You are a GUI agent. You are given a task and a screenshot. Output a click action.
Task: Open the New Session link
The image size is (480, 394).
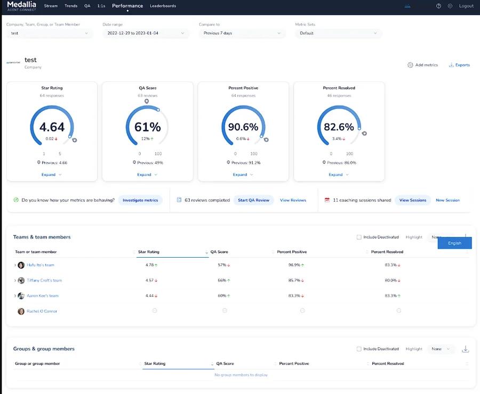click(x=447, y=200)
